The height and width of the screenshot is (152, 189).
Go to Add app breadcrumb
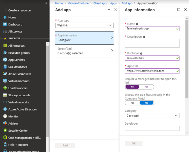[x=127, y=3]
